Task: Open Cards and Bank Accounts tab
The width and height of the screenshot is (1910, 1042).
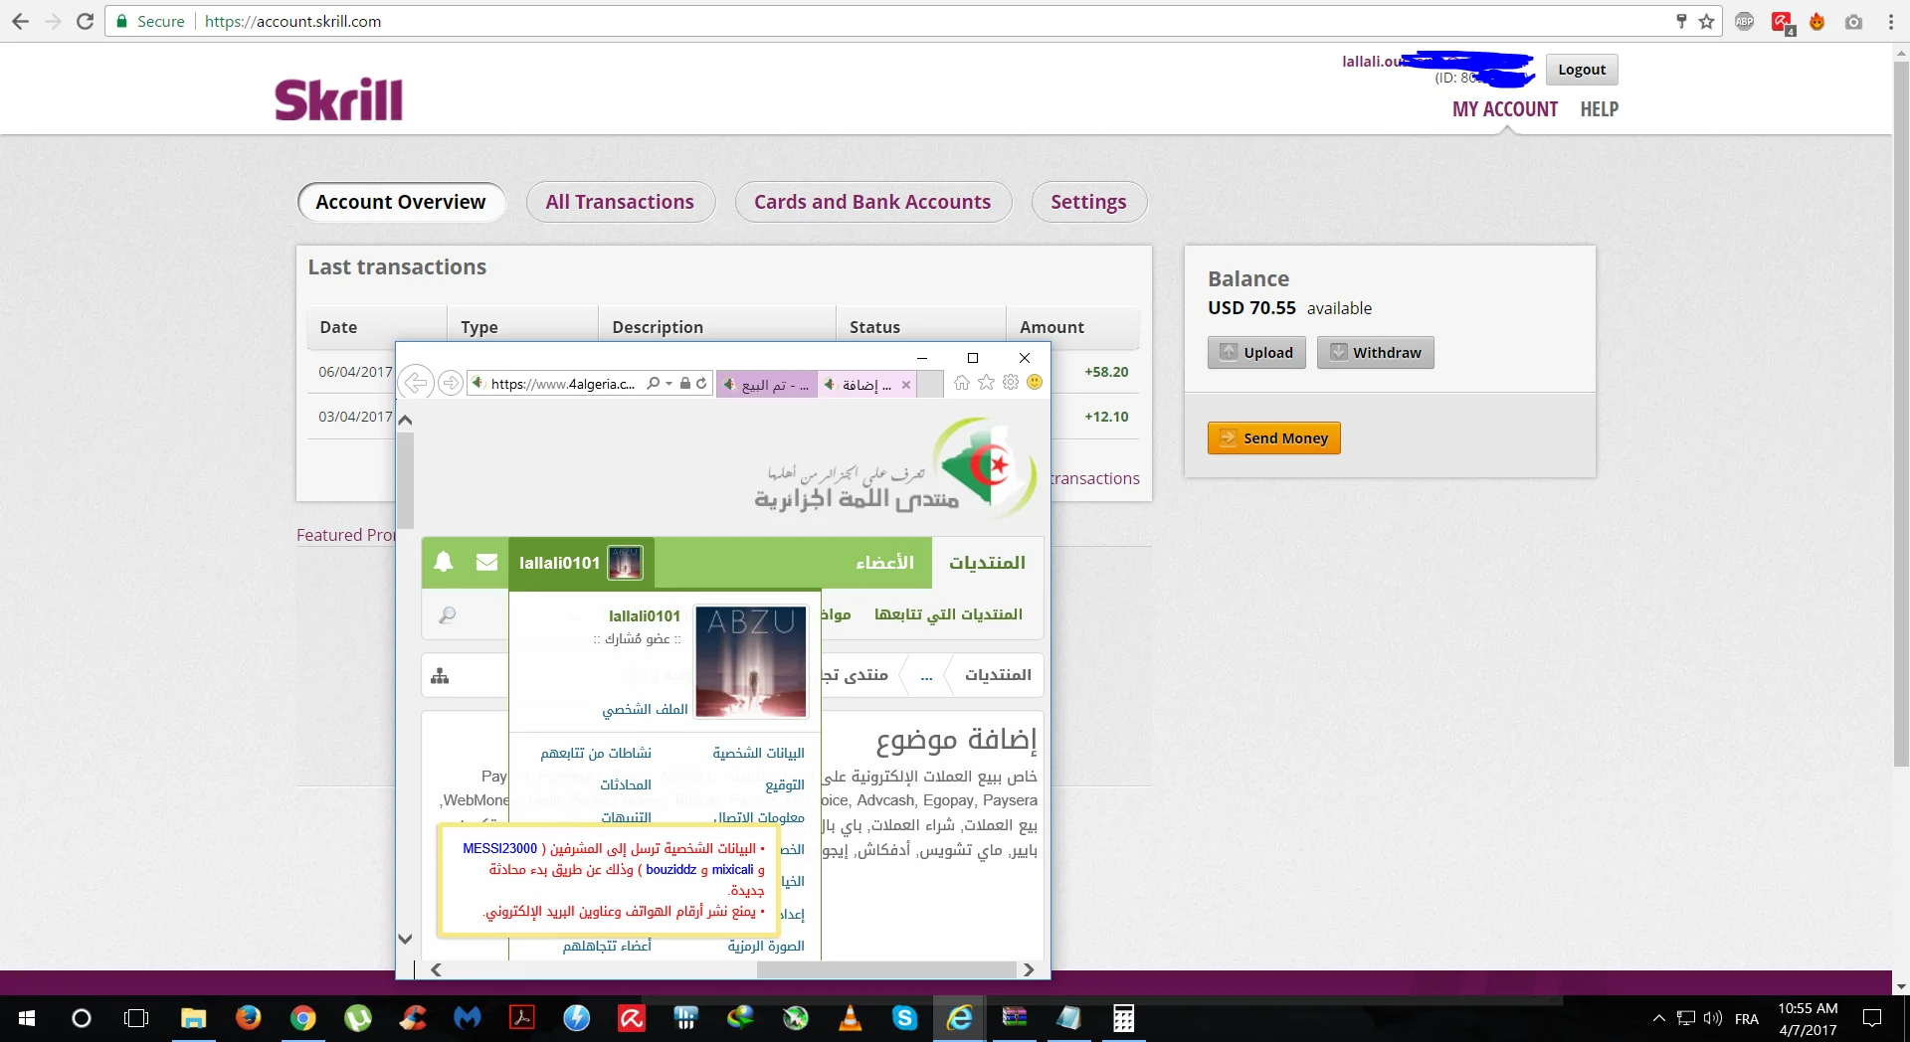Action: 872,202
